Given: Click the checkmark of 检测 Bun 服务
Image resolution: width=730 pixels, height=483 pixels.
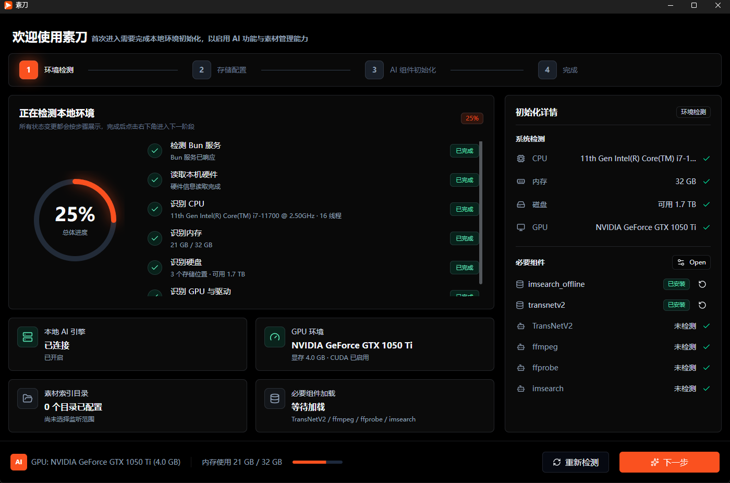Looking at the screenshot, I should point(155,151).
